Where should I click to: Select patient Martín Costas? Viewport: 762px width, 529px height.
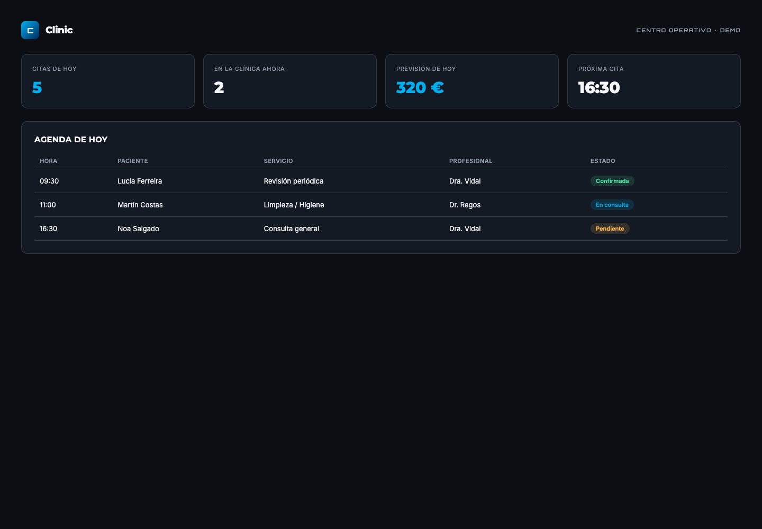[x=140, y=205]
